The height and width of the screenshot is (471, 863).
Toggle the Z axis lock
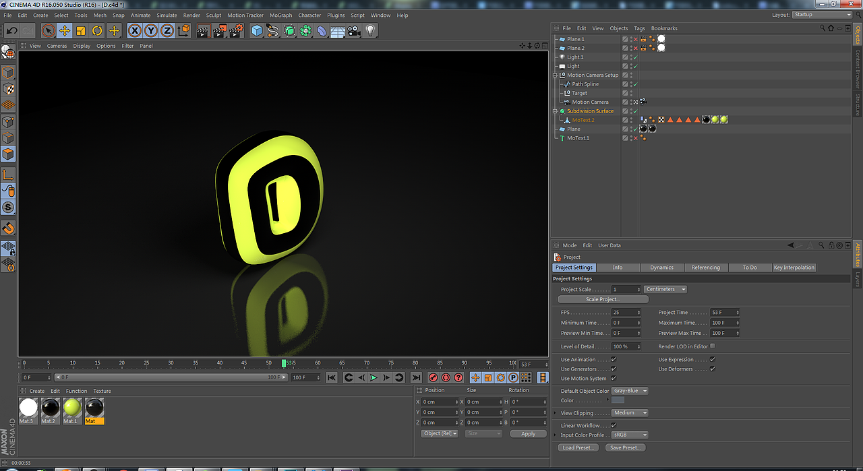coord(167,30)
